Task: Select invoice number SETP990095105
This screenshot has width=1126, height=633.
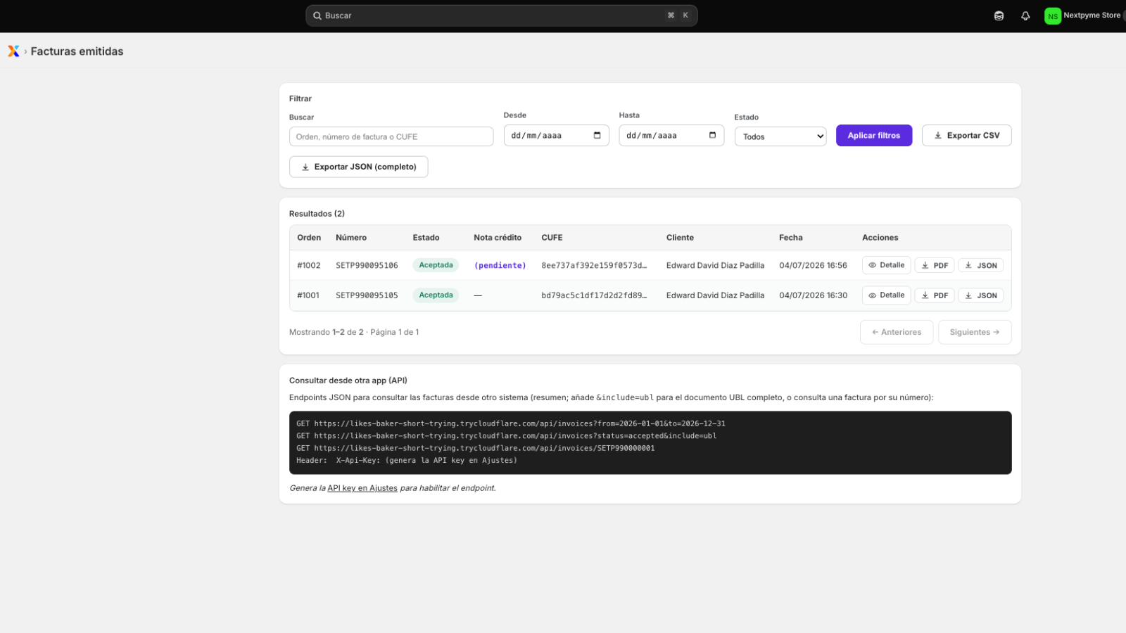Action: [367, 295]
